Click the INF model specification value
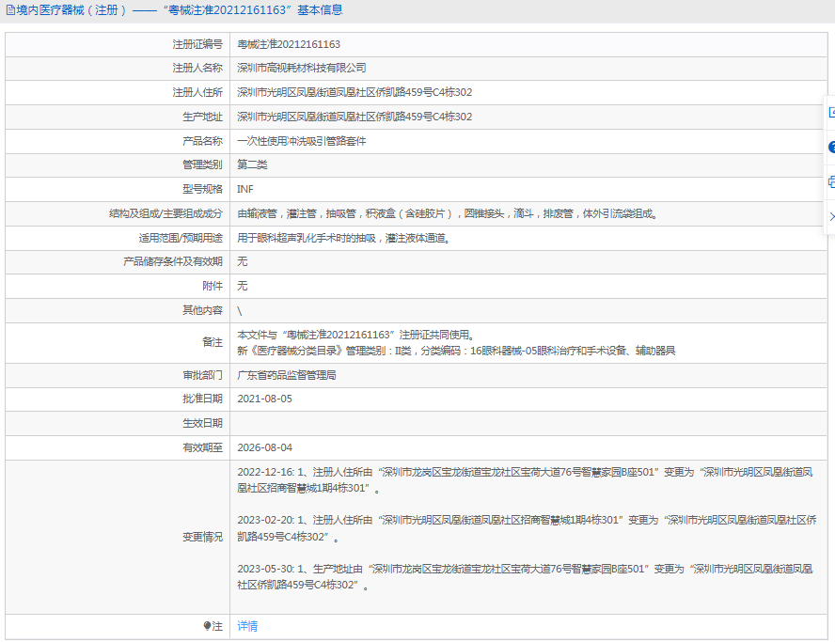 pyautogui.click(x=245, y=189)
